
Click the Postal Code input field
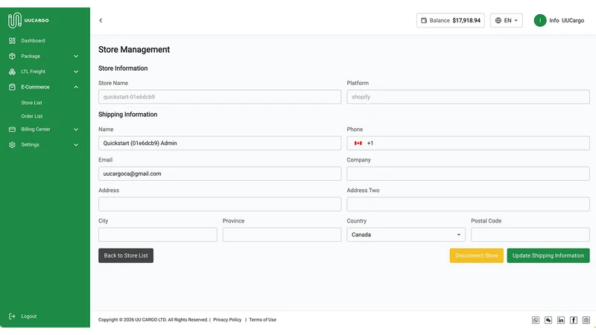[x=530, y=234]
